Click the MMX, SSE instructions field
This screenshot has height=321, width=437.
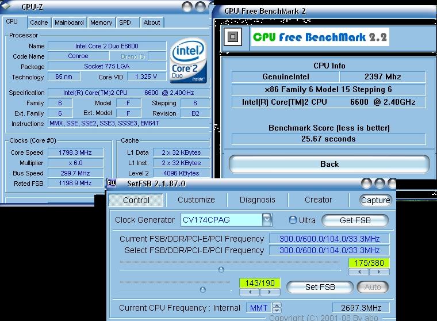[129, 123]
